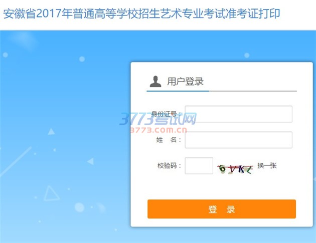Focus the 身份证号 input field
Image resolution: width=316 pixels, height=243 pixels.
tap(238, 114)
